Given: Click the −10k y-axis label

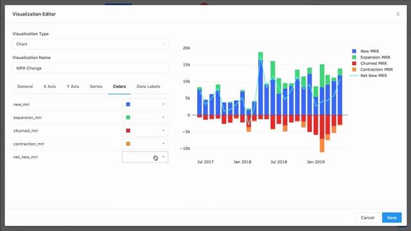Looking at the screenshot, I should [185, 148].
